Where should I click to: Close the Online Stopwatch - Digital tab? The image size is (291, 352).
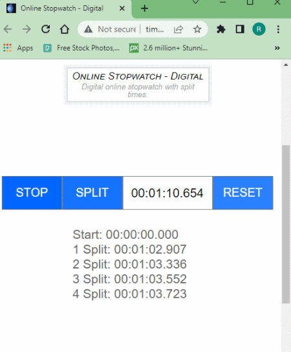pos(122,8)
